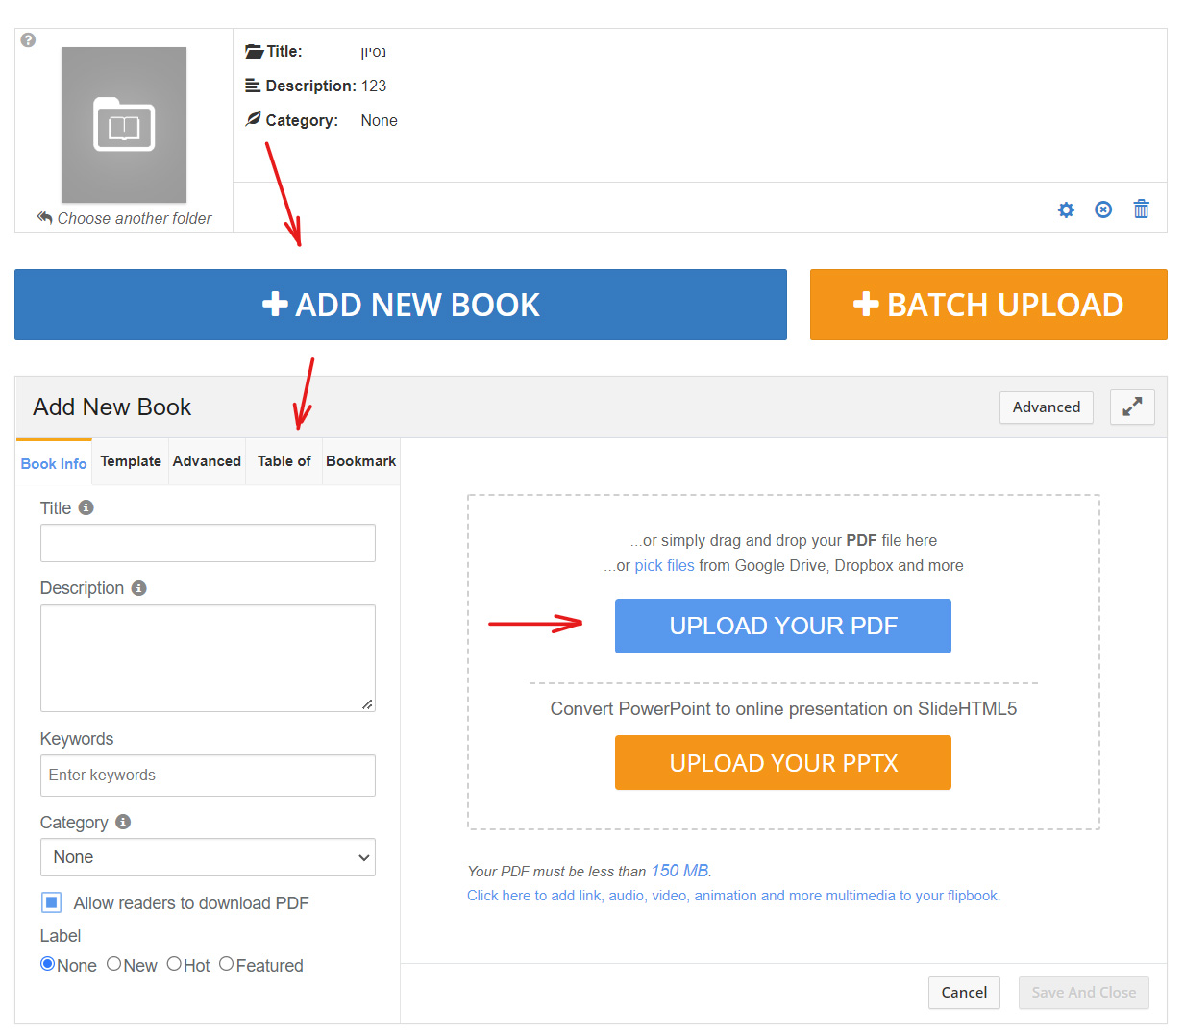Click Batch Upload button
Image resolution: width=1184 pixels, height=1035 pixels.
click(988, 305)
